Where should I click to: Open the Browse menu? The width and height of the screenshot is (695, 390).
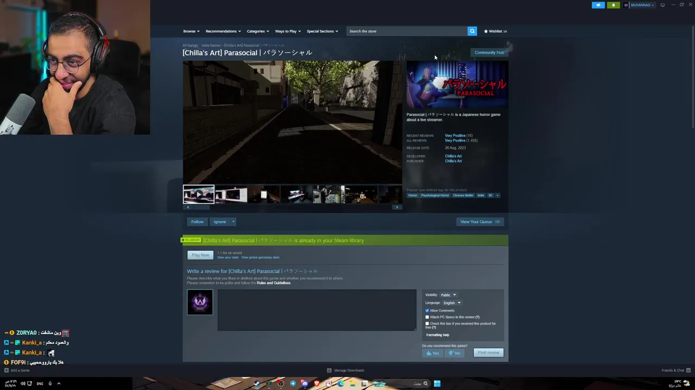point(191,31)
